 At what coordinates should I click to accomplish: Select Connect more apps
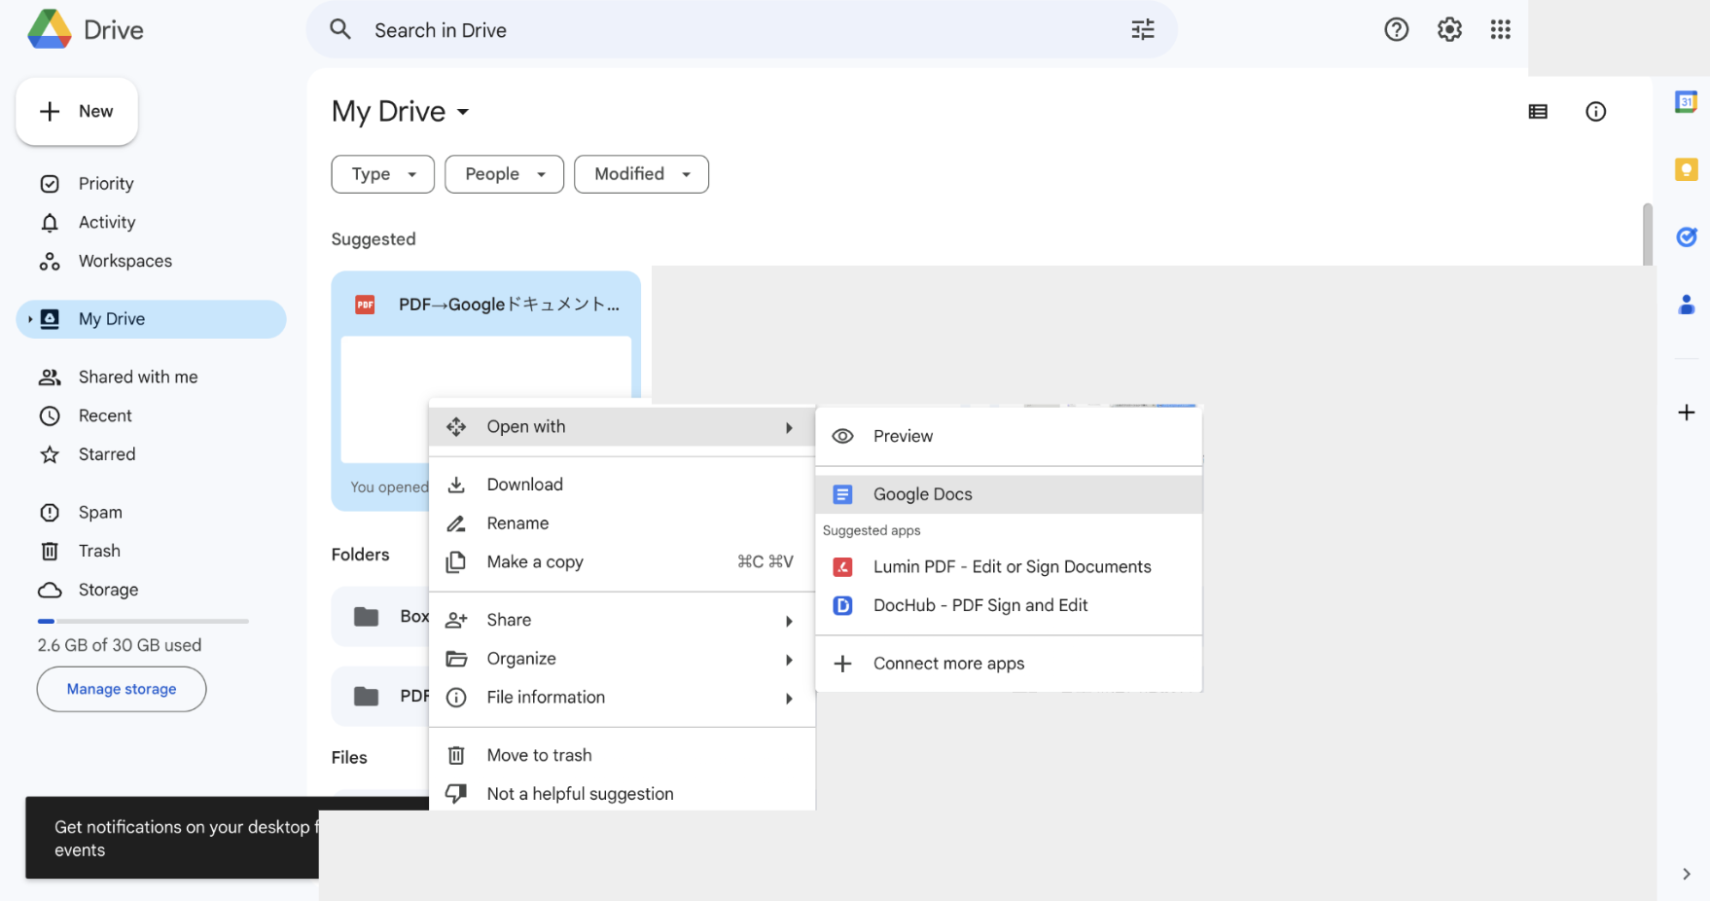[1009, 664]
